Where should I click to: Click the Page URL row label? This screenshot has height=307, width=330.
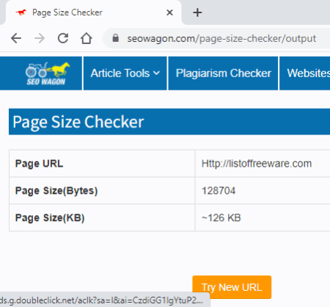click(39, 164)
